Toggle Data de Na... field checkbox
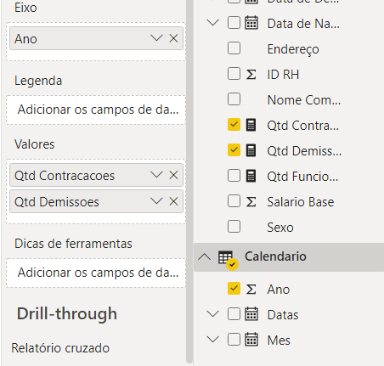384x366 pixels. point(234,23)
